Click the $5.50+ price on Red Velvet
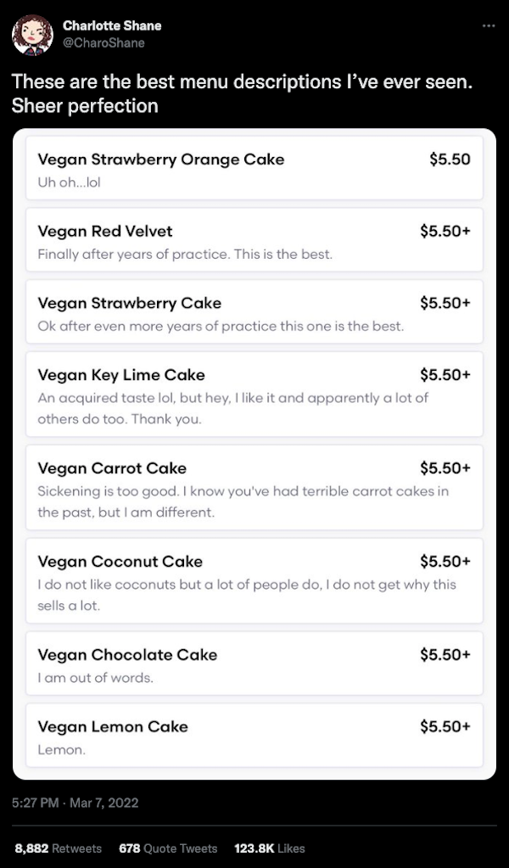Image resolution: width=509 pixels, height=868 pixels. point(445,232)
